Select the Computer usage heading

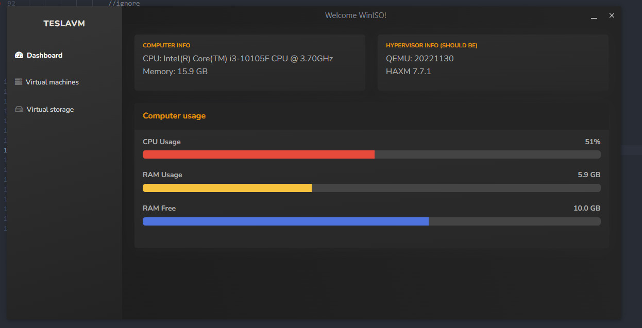point(174,116)
